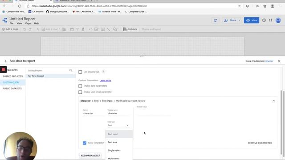The image size is (285, 160).
Task: Click REMOVE PARAMETER
Action: pyautogui.click(x=260, y=143)
